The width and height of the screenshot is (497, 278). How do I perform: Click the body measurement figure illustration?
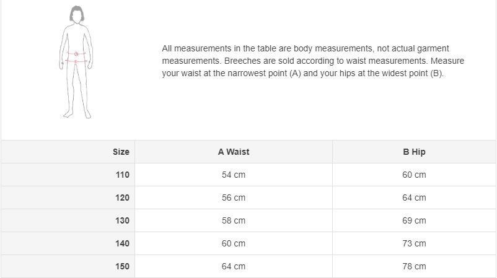(x=76, y=62)
